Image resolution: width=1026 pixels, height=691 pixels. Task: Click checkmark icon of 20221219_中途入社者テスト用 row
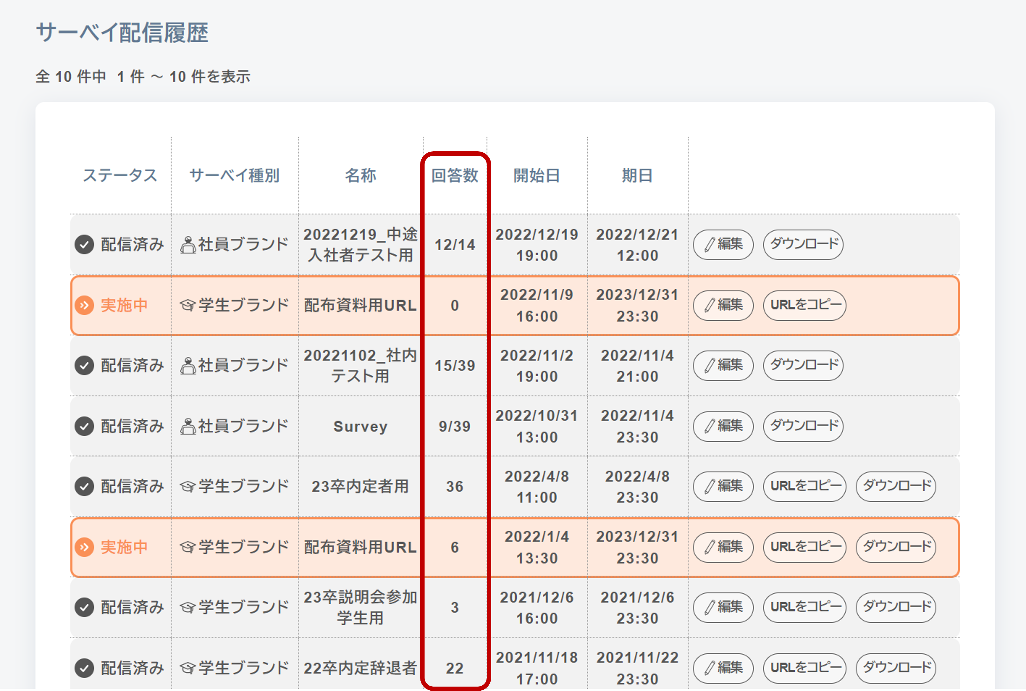(84, 245)
